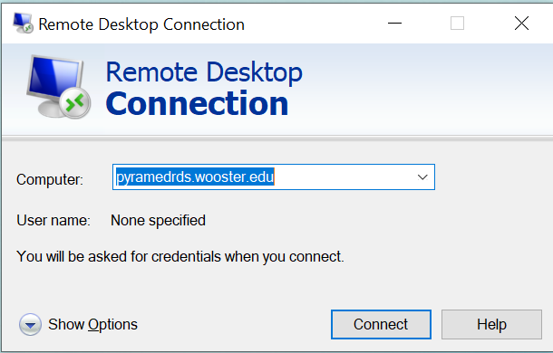Click the Remote Desktop banner heading text

click(x=204, y=72)
